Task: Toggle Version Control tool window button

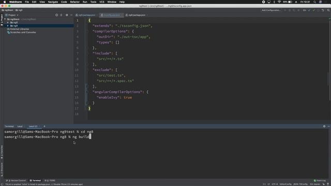Action: (x=16, y=180)
